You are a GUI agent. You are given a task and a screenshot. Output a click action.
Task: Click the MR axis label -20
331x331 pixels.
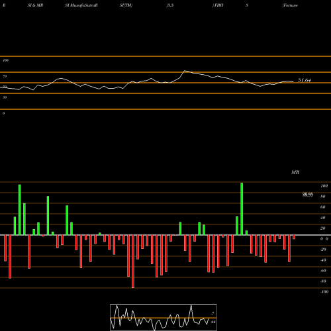(x=323, y=250)
